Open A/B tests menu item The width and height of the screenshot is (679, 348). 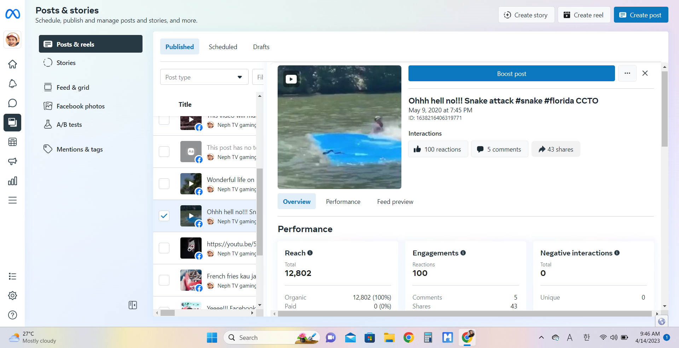pos(91,124)
